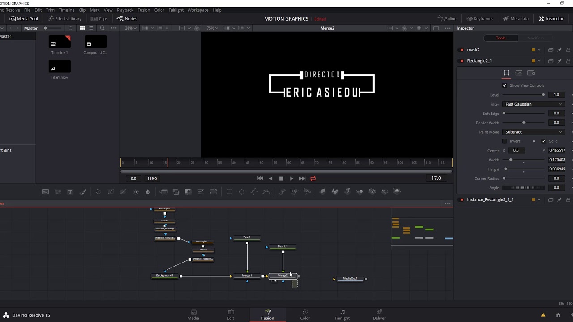The height and width of the screenshot is (322, 573).
Task: Expand the Instance_Rectangle2_1_1 color dropdown arrow
Action: click(x=539, y=199)
